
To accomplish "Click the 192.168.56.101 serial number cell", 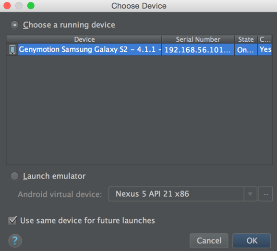I will coord(198,49).
